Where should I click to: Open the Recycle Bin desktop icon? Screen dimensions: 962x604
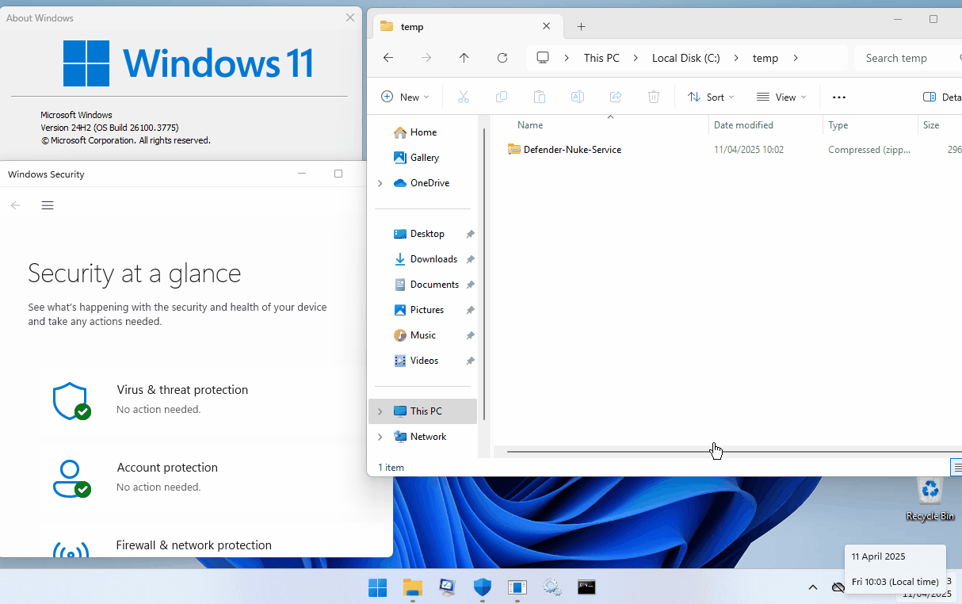click(x=930, y=499)
